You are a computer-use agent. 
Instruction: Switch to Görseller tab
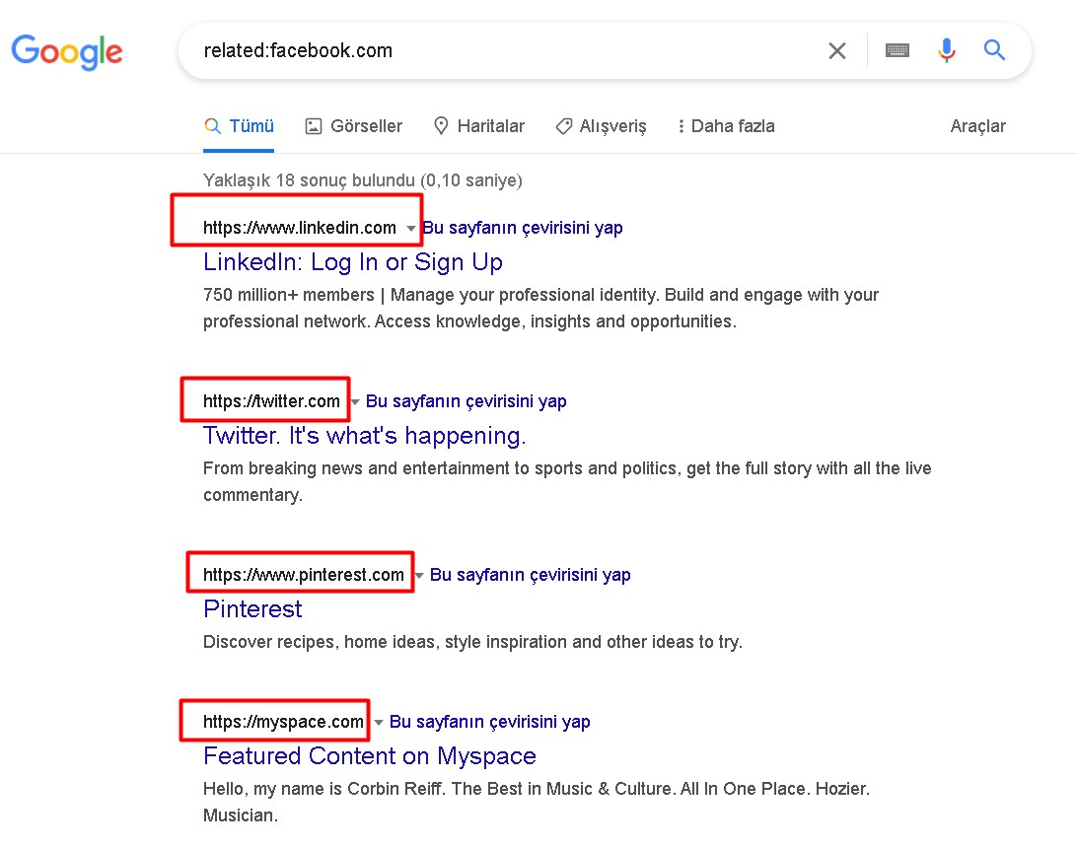coord(353,126)
